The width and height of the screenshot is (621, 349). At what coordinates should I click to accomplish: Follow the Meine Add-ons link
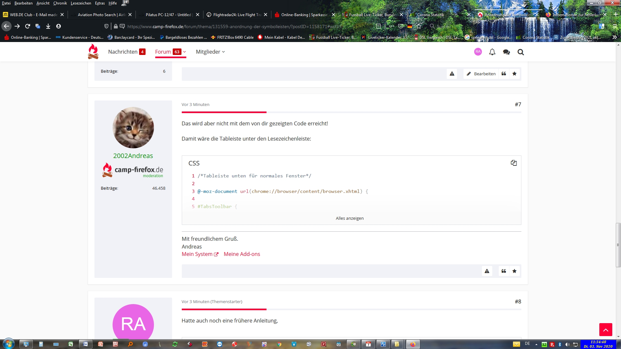click(x=242, y=254)
